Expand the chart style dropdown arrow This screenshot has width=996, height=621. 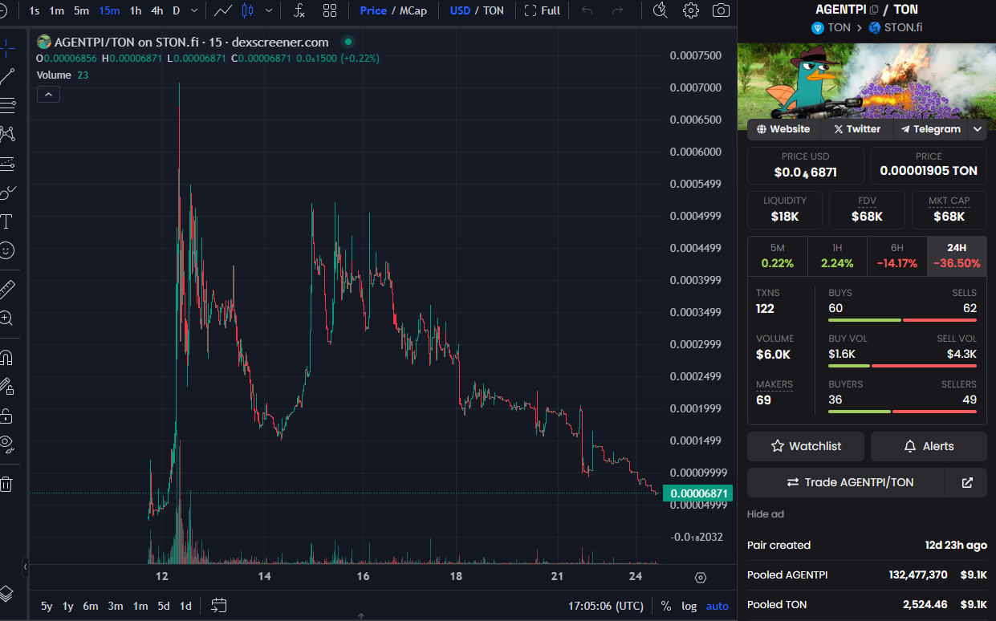point(268,10)
